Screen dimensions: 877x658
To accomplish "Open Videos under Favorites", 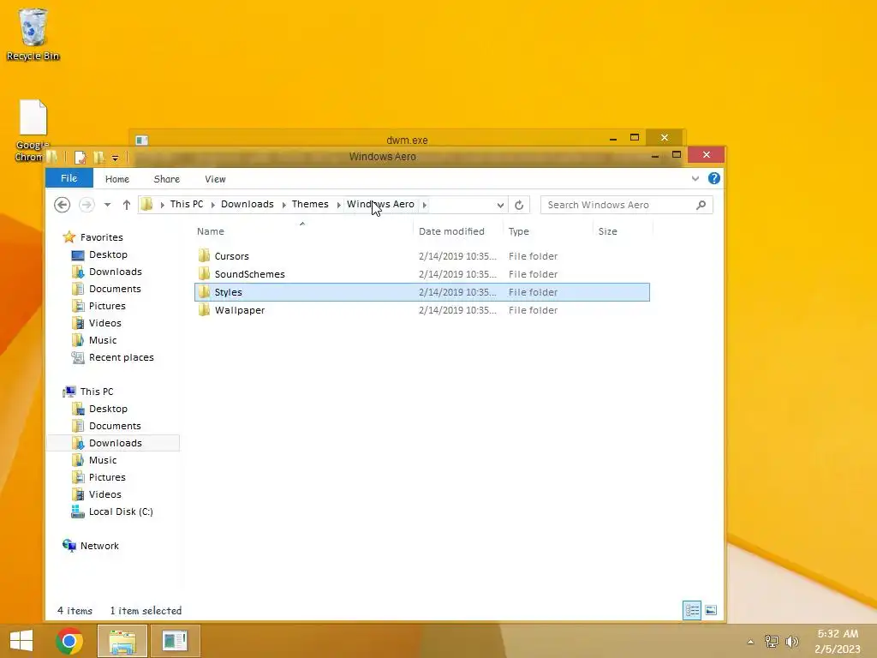I will click(x=104, y=323).
